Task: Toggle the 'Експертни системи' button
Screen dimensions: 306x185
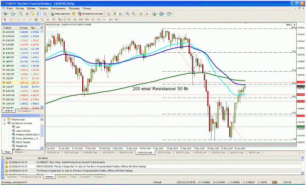Action: pos(90,14)
